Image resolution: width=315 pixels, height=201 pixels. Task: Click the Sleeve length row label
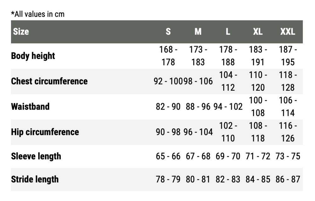36,156
